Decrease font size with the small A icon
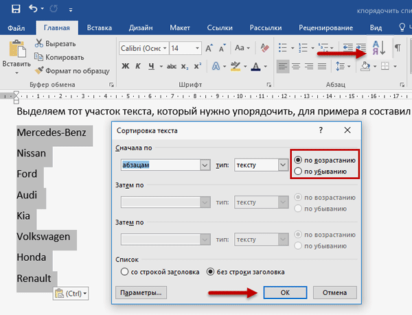412x315 pixels. click(222, 48)
